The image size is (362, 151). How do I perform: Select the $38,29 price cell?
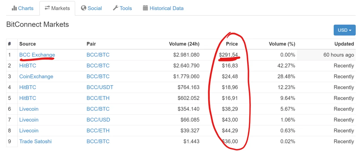[x=230, y=109]
